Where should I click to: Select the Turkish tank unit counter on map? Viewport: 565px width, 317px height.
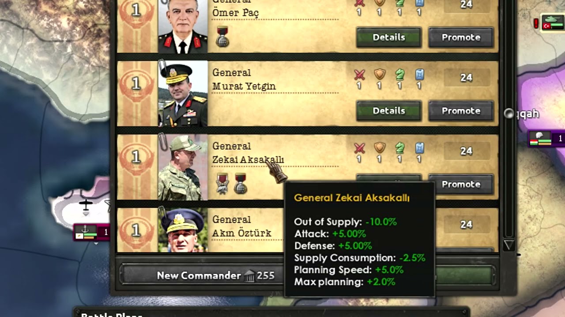point(554,23)
